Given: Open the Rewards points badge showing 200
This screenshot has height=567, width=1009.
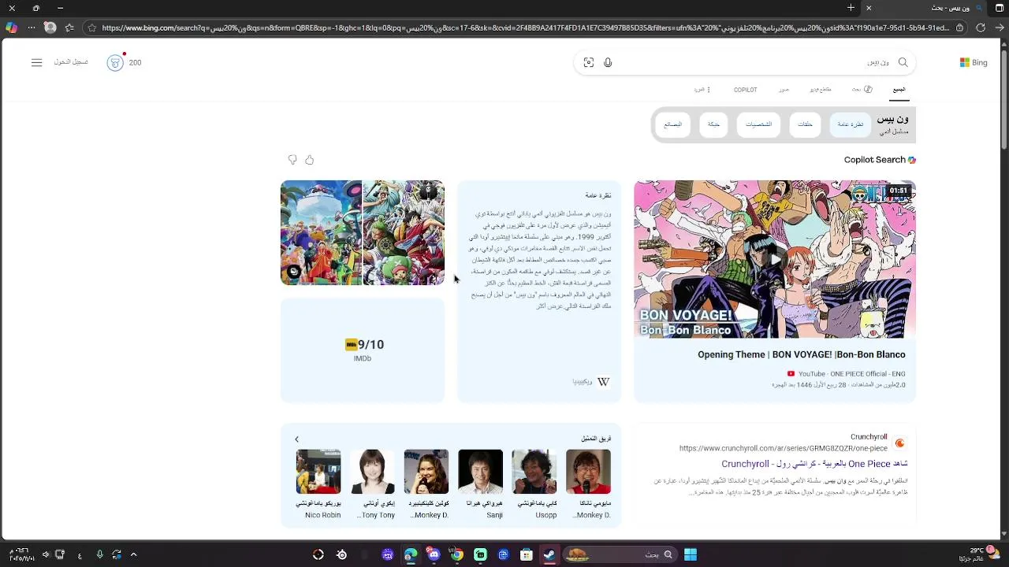Looking at the screenshot, I should coord(125,62).
